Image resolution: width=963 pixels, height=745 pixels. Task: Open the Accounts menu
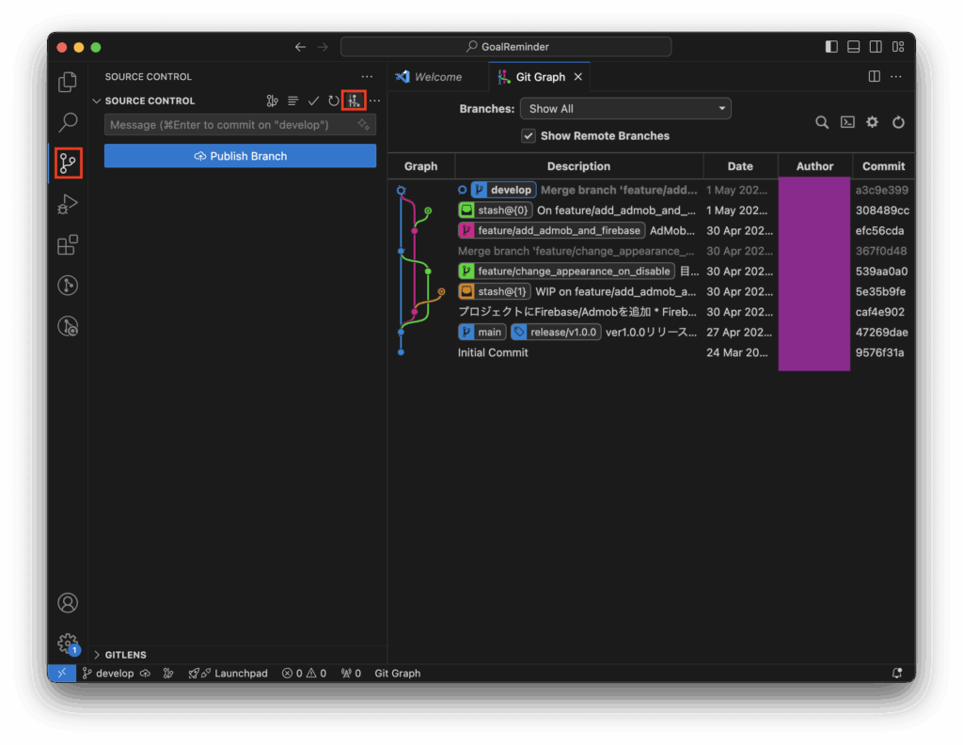coord(68,602)
